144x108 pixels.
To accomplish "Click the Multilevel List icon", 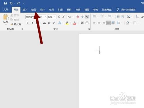I will [110, 17].
